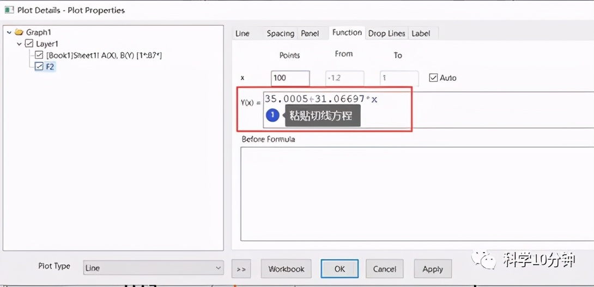Switch to the Drop Lines tab
Screen dimensions: 594x287
click(387, 33)
